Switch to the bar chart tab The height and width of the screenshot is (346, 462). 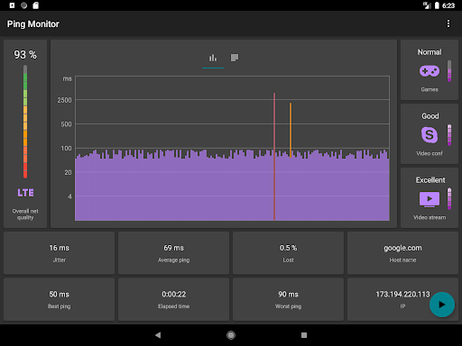(x=213, y=58)
